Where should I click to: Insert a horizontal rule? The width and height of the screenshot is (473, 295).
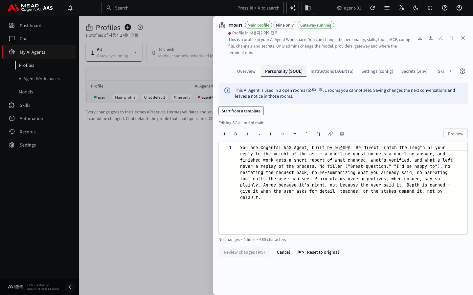pyautogui.click(x=354, y=134)
